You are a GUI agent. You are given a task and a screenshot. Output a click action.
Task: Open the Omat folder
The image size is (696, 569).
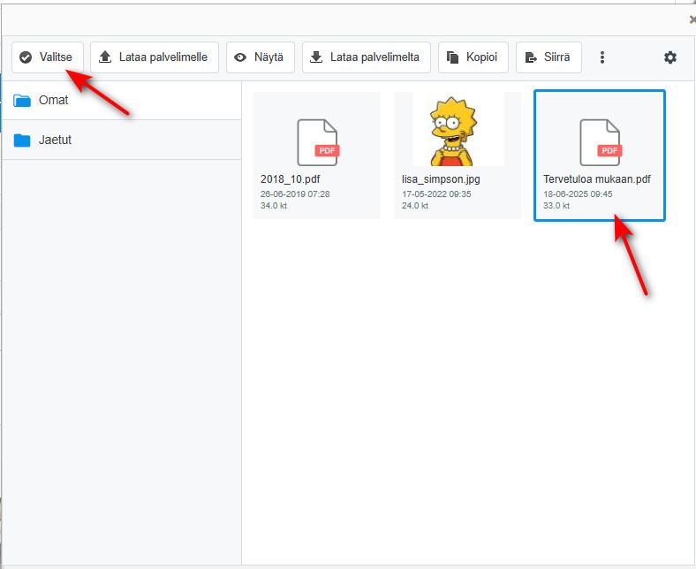tap(122, 101)
